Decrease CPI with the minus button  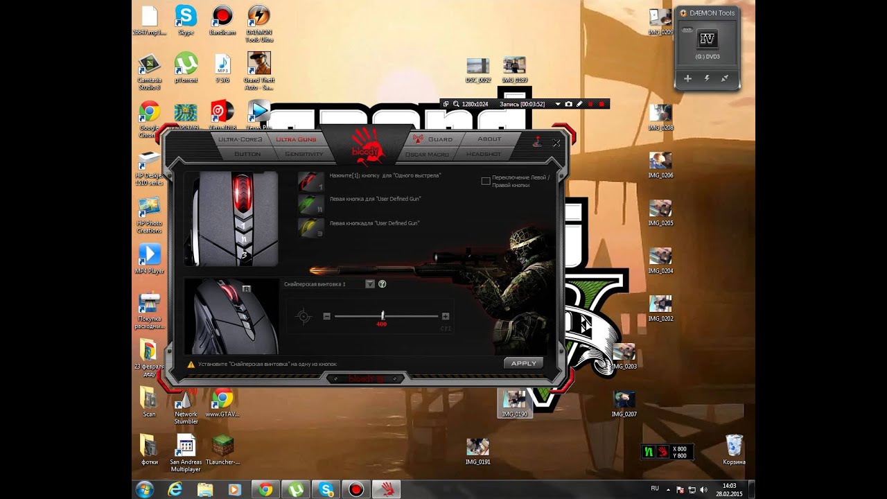pos(327,316)
